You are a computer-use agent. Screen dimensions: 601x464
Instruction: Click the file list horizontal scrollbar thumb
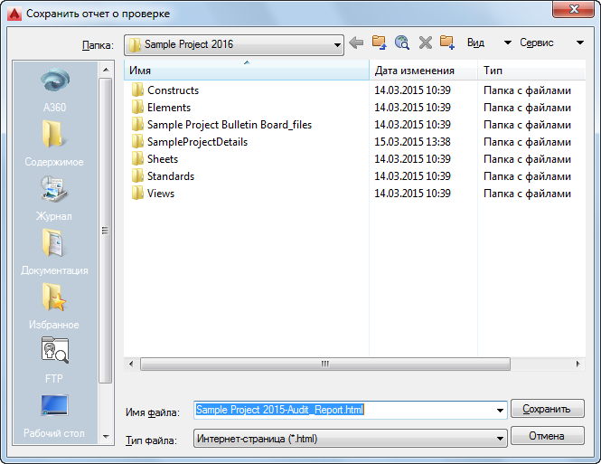tap(325, 364)
